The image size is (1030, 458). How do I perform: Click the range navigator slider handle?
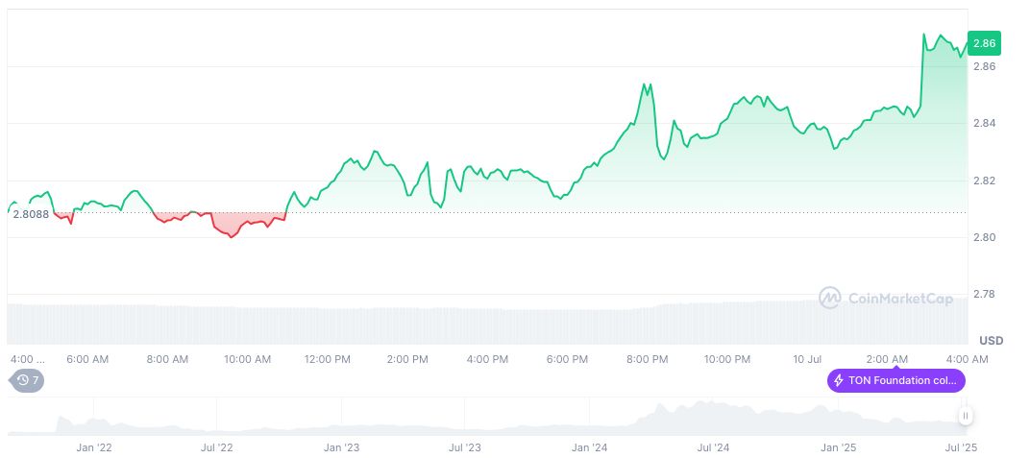coord(965,416)
